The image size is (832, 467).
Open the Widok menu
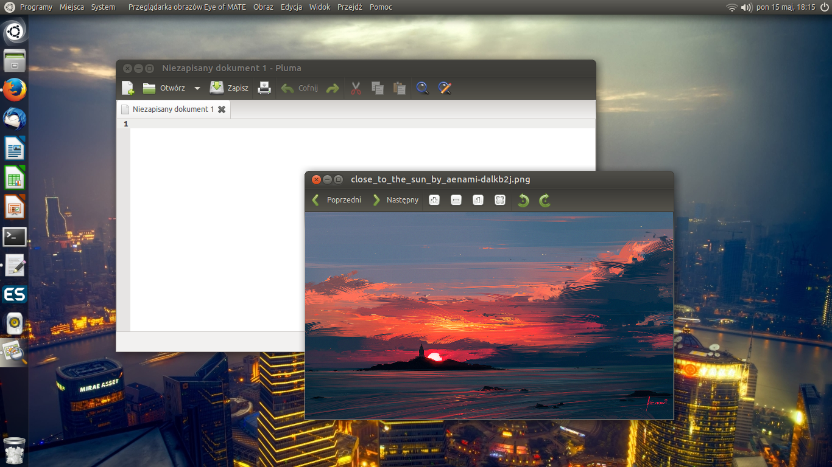pos(320,7)
